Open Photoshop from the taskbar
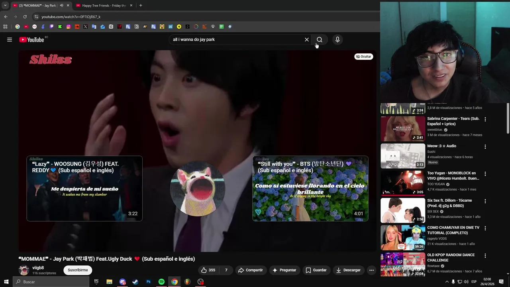Viewport: 510px width, 287px height. tap(149, 282)
